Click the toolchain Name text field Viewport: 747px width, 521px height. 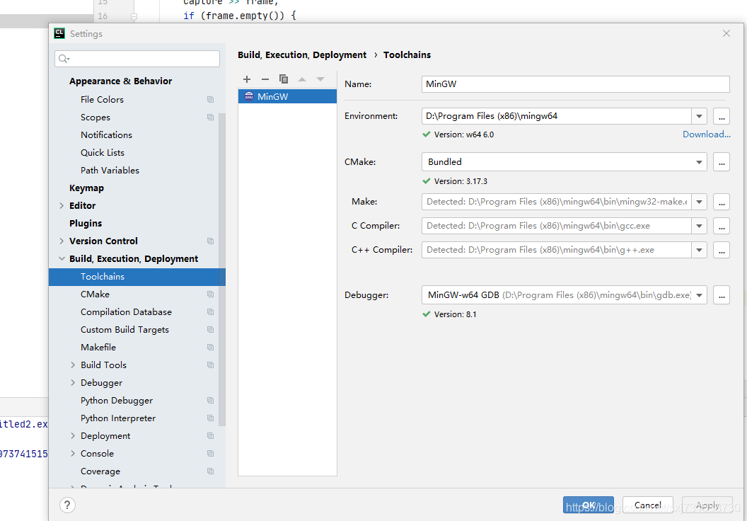576,84
